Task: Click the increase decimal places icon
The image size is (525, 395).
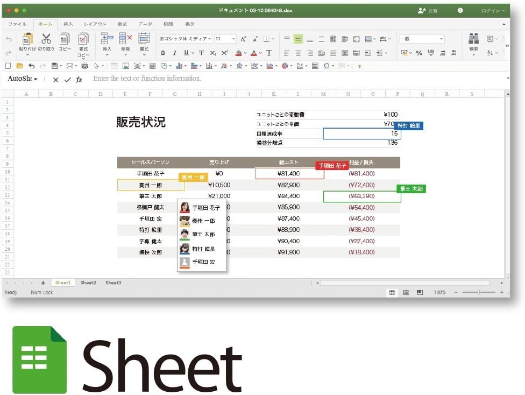Action: pyautogui.click(x=443, y=53)
